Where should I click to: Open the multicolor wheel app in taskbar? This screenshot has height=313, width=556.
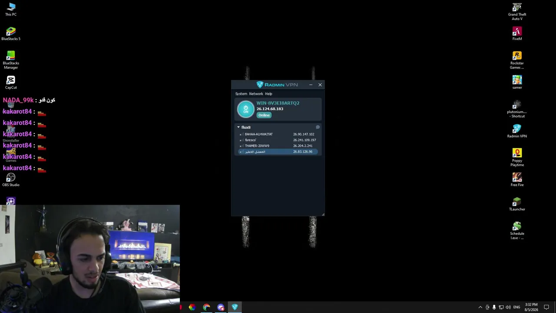pyautogui.click(x=192, y=307)
